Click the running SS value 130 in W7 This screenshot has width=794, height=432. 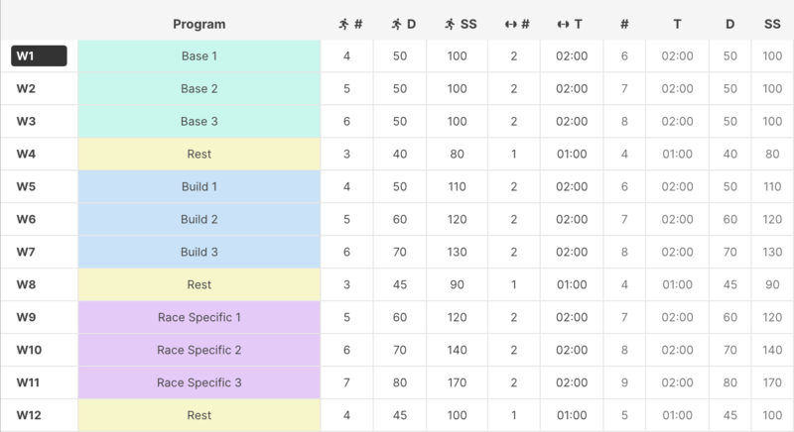tap(458, 252)
